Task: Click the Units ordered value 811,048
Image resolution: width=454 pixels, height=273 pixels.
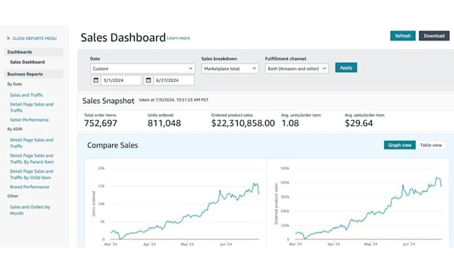Action: [x=164, y=123]
